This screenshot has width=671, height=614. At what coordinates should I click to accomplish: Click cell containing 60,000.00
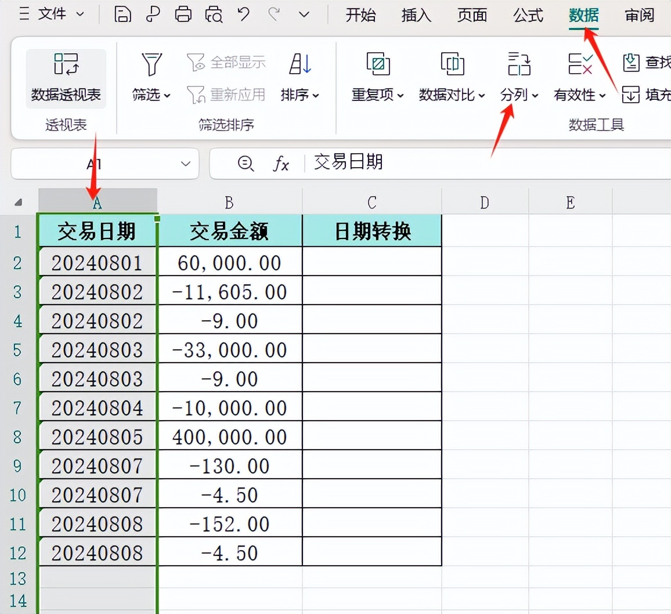click(x=230, y=262)
